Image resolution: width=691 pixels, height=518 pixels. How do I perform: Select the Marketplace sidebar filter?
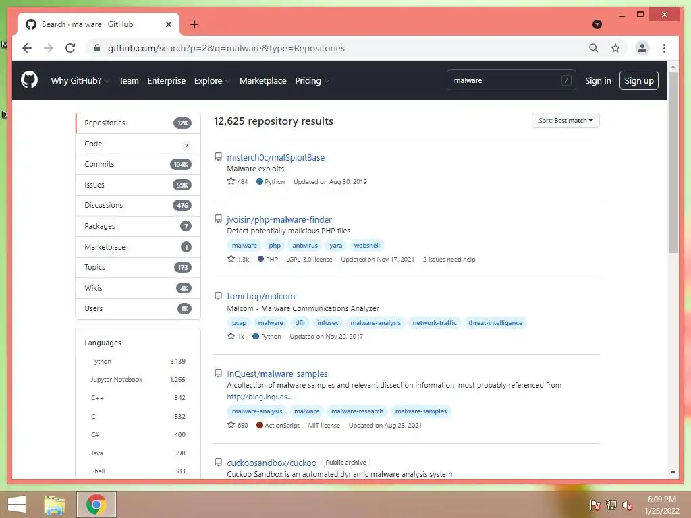tap(138, 247)
